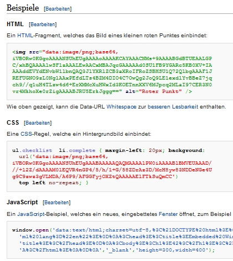Open the HTML link in fragment description
The width and height of the screenshot is (233, 261).
[25, 36]
